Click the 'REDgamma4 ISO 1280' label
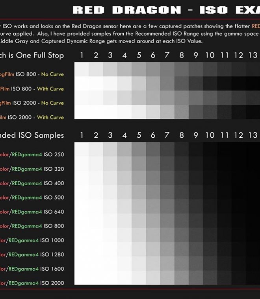This screenshot has width=260, height=299. (37, 255)
